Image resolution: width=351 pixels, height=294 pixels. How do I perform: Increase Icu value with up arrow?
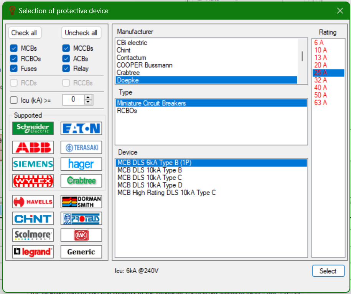[x=88, y=97]
